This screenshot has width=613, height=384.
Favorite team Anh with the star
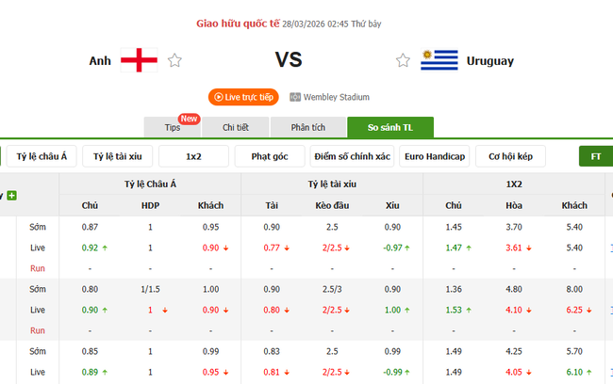[x=174, y=61]
